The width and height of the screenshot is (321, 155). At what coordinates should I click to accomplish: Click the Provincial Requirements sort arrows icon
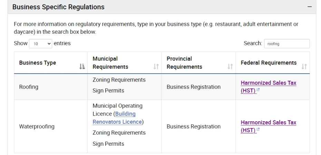pos(230,66)
